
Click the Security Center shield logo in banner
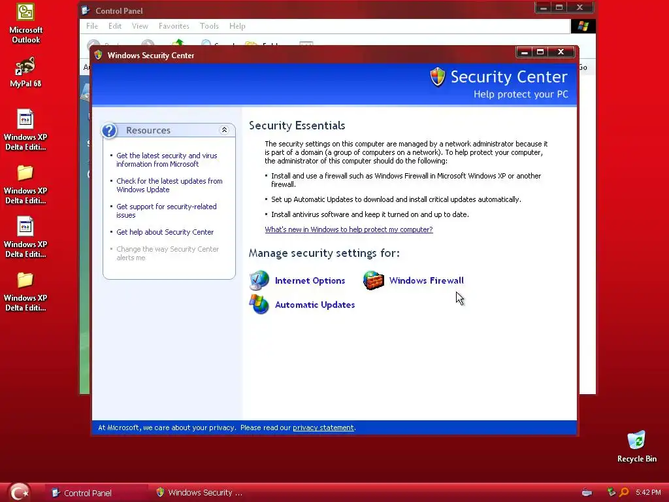point(438,77)
